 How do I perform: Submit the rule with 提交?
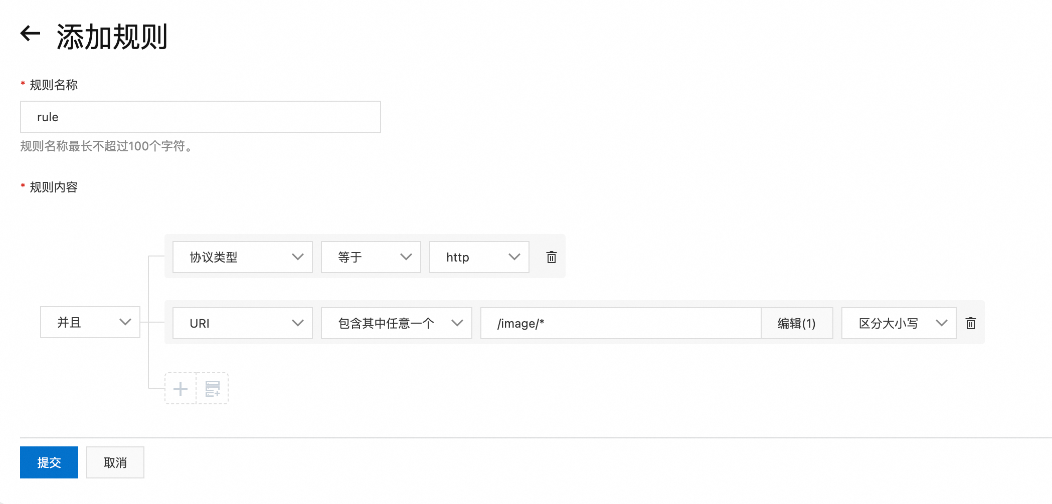49,462
